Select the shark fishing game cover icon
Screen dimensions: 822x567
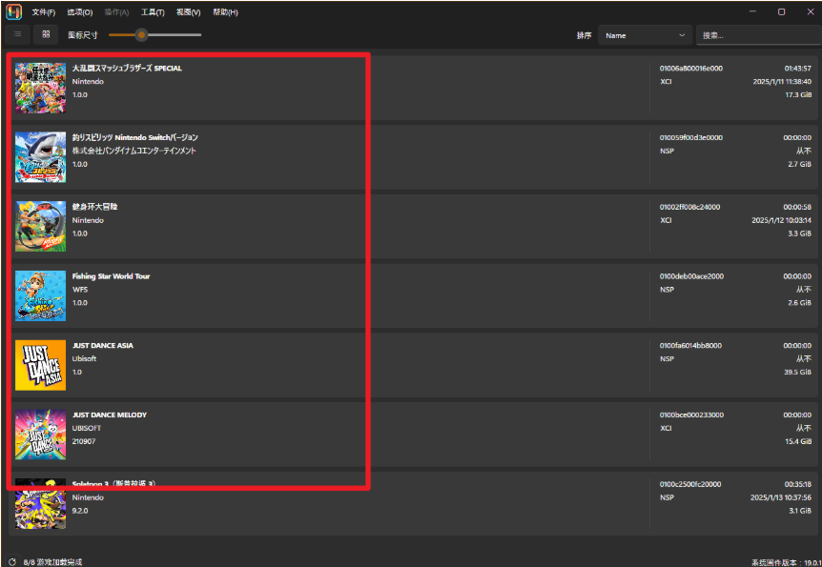coord(40,156)
